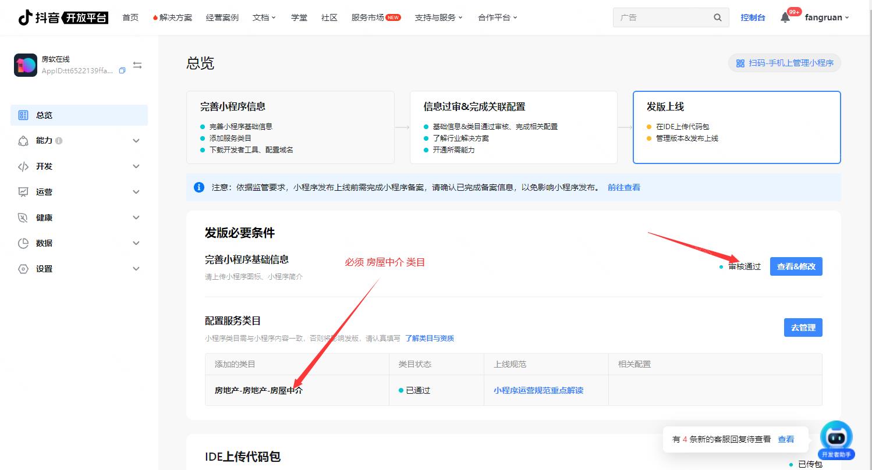The image size is (872, 470).
Task: Click the 扫码-手机上管理小程序 button
Action: (785, 63)
